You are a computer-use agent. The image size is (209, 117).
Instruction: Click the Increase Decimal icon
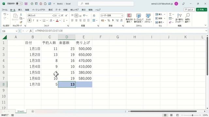point(117,20)
